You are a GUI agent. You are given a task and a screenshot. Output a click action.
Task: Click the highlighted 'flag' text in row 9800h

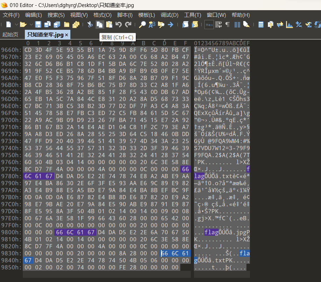tap(211, 232)
